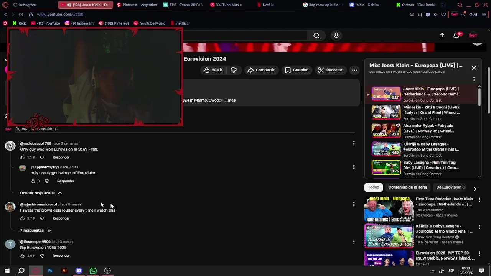Image resolution: width=491 pixels, height=276 pixels.
Task: Open Windows Start menu
Action: [7, 271]
